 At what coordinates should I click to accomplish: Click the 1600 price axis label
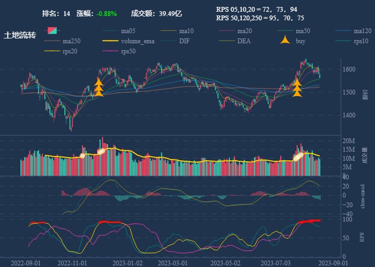tap(352, 69)
